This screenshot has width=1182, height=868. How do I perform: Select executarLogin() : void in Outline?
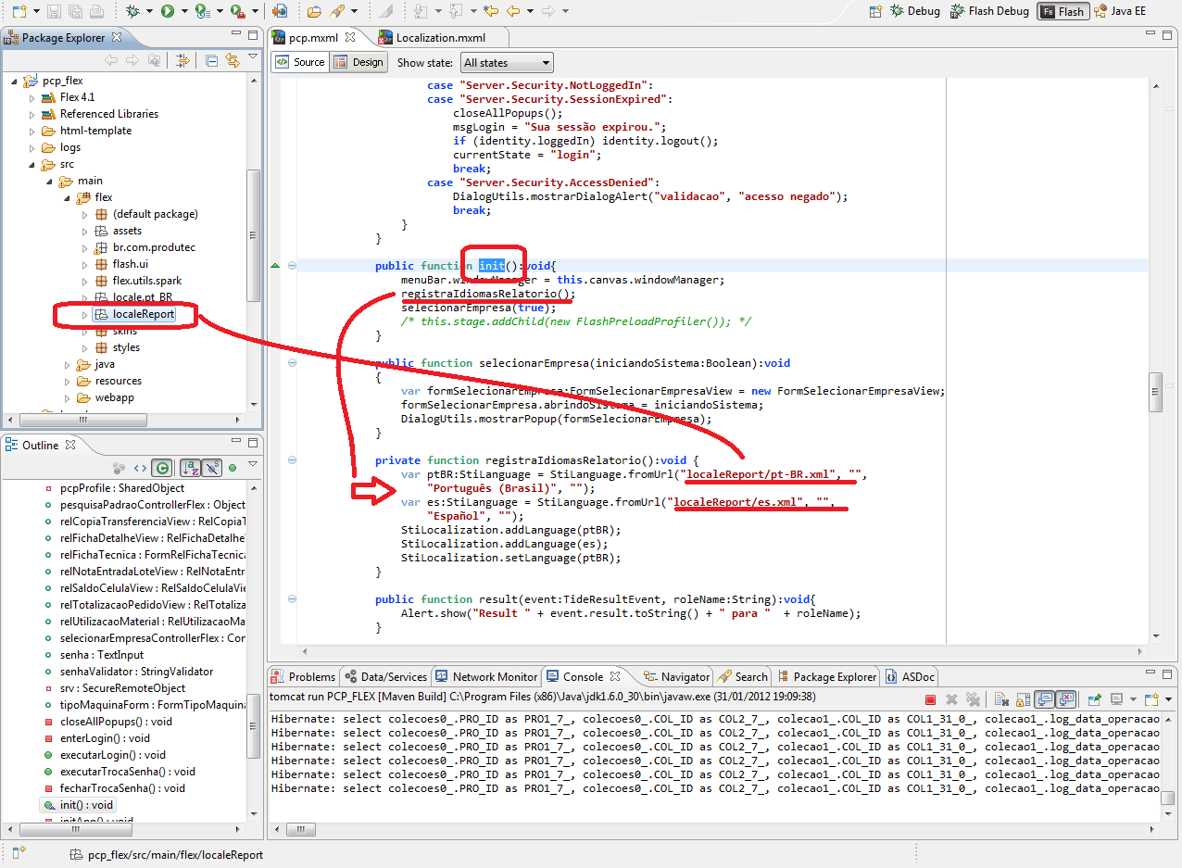click(113, 755)
